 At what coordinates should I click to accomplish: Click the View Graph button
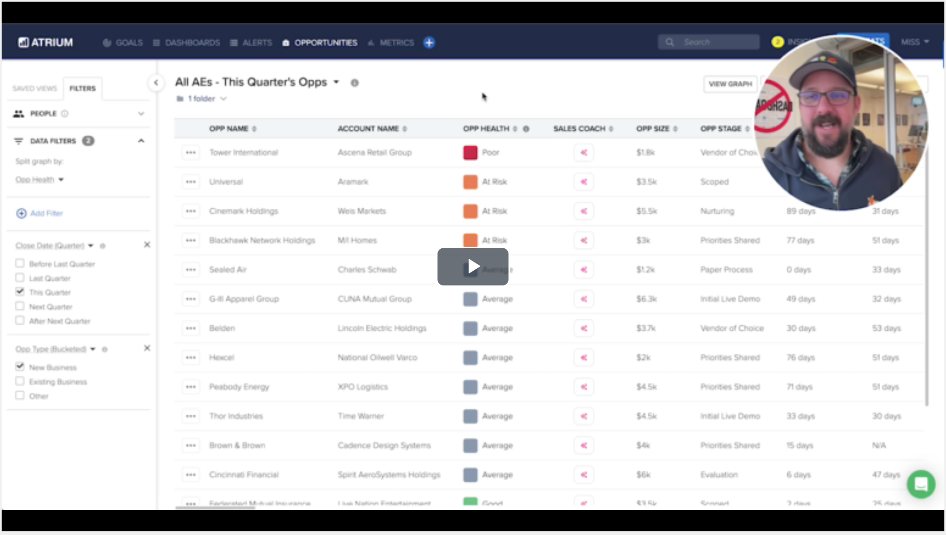[730, 84]
